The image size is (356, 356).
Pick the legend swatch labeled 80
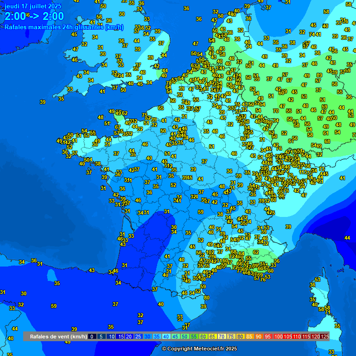click(x=240, y=337)
